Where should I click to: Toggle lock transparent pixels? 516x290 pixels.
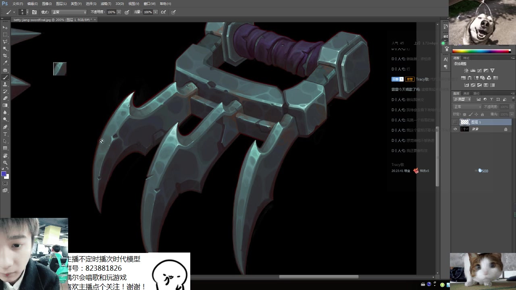click(464, 114)
